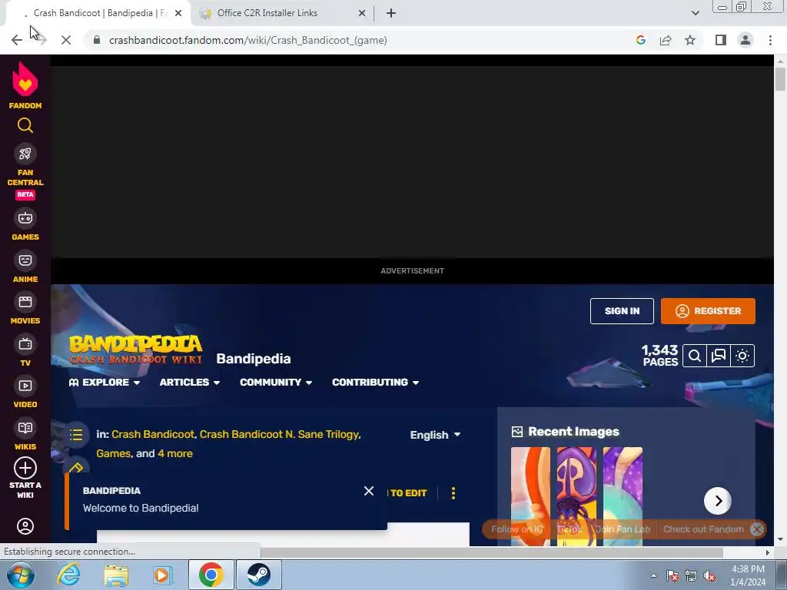Stop loading the page
The height and width of the screenshot is (590, 787).
pos(66,40)
